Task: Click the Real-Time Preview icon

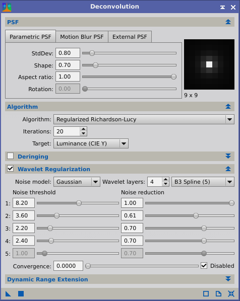Action: click(206, 294)
